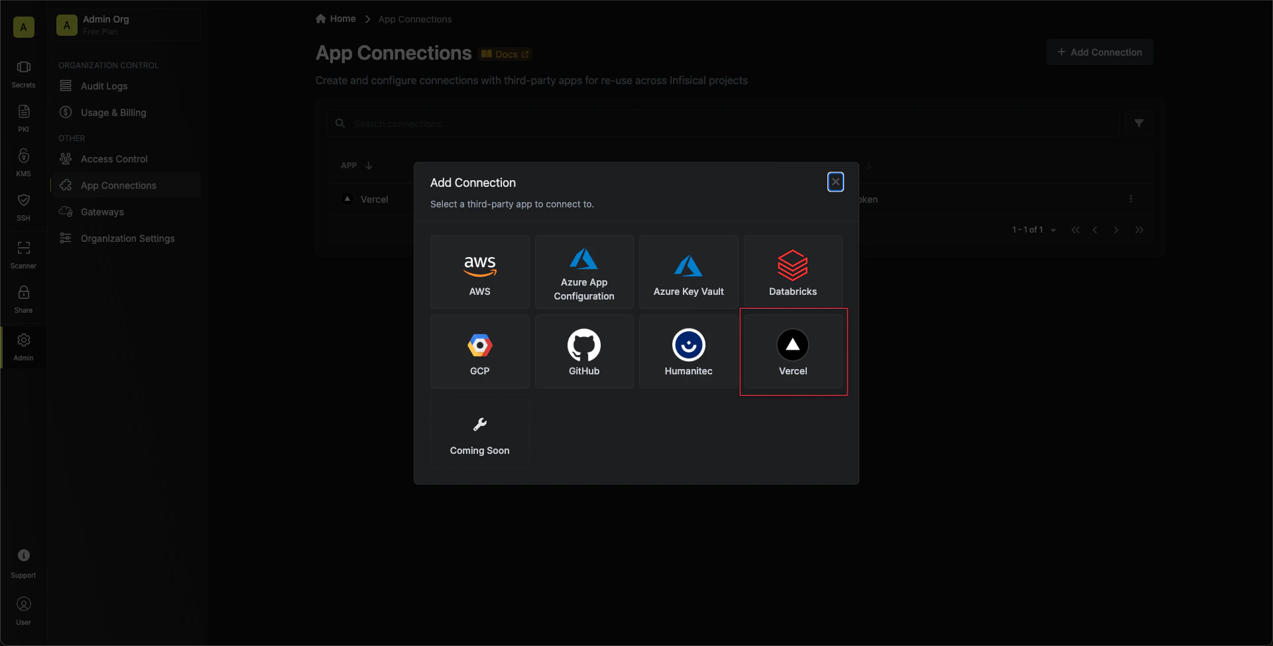Image resolution: width=1273 pixels, height=646 pixels.
Task: Open the User menu
Action: [23, 612]
